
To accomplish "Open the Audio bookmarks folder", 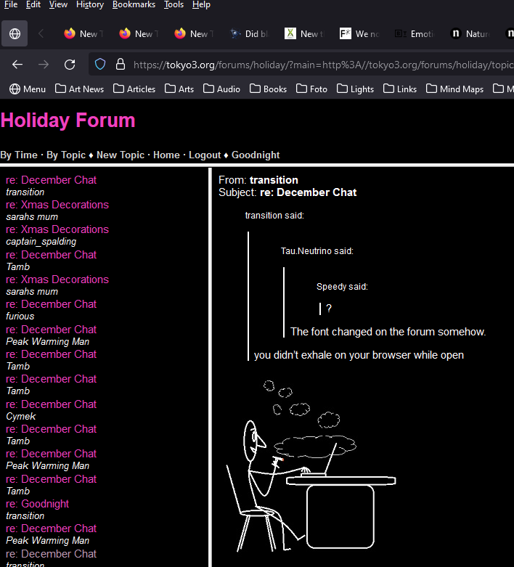I will click(221, 89).
